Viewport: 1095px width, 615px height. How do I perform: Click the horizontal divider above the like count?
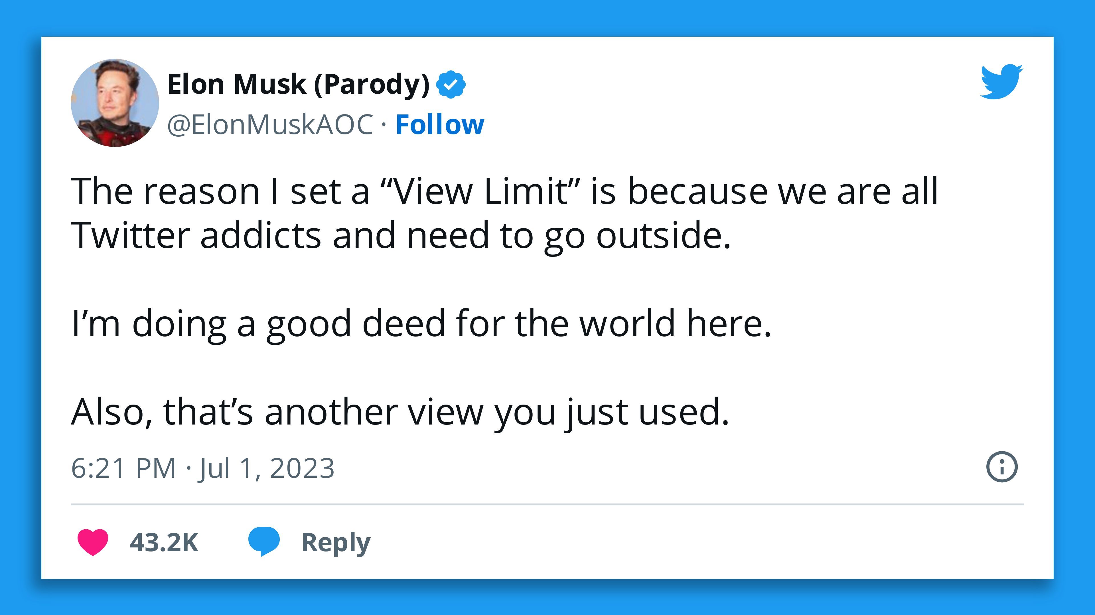[547, 504]
